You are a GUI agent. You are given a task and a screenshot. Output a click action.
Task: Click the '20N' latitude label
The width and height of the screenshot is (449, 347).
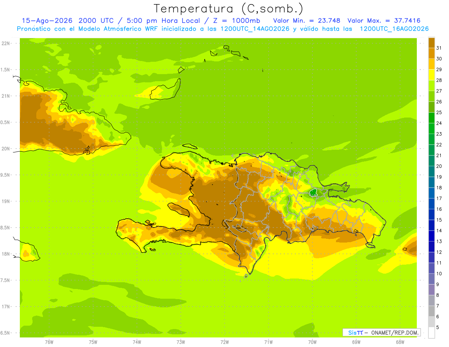(6, 149)
